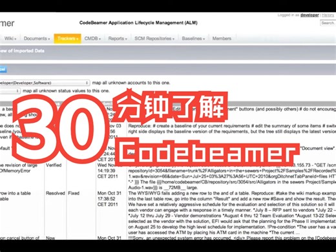Click 'map all unknown status values' text
Viewport: 336px width, 252px height.
[x=66, y=91]
